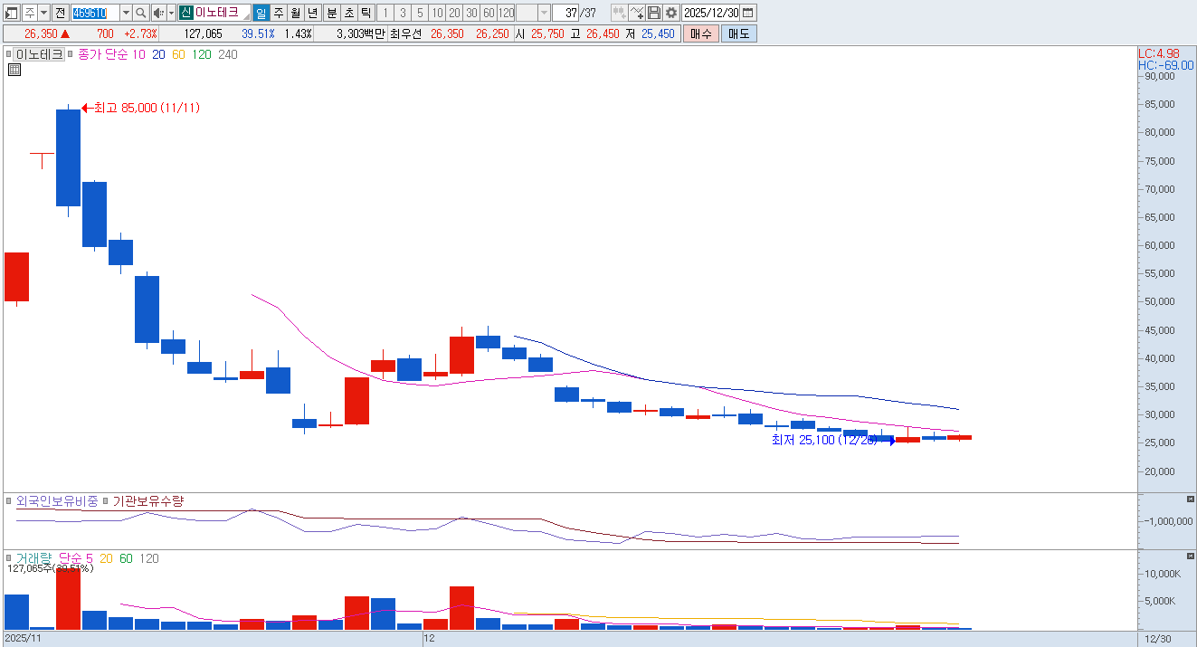
Task: Open the calendar date picker icon
Action: [x=748, y=13]
